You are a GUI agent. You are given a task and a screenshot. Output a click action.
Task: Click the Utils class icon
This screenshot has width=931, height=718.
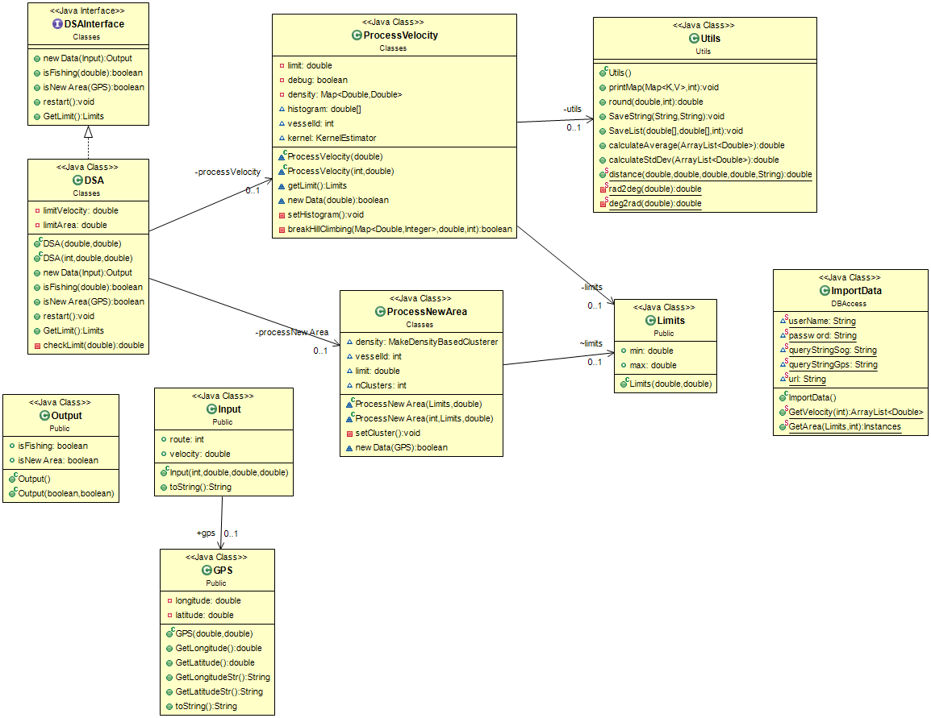[x=694, y=38]
